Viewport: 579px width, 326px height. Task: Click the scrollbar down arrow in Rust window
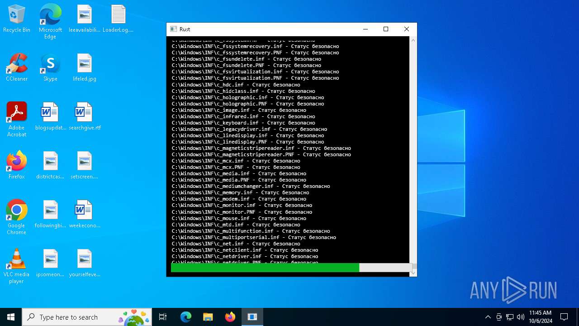[x=413, y=273]
